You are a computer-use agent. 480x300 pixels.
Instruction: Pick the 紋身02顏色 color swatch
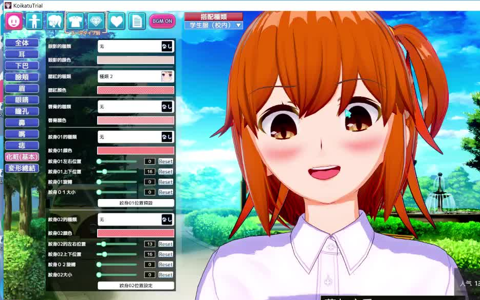tap(136, 233)
